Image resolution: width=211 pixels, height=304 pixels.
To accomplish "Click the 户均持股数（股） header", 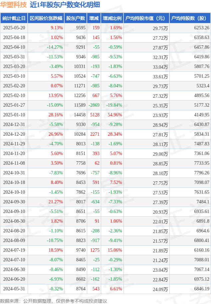I will coord(190,18).
